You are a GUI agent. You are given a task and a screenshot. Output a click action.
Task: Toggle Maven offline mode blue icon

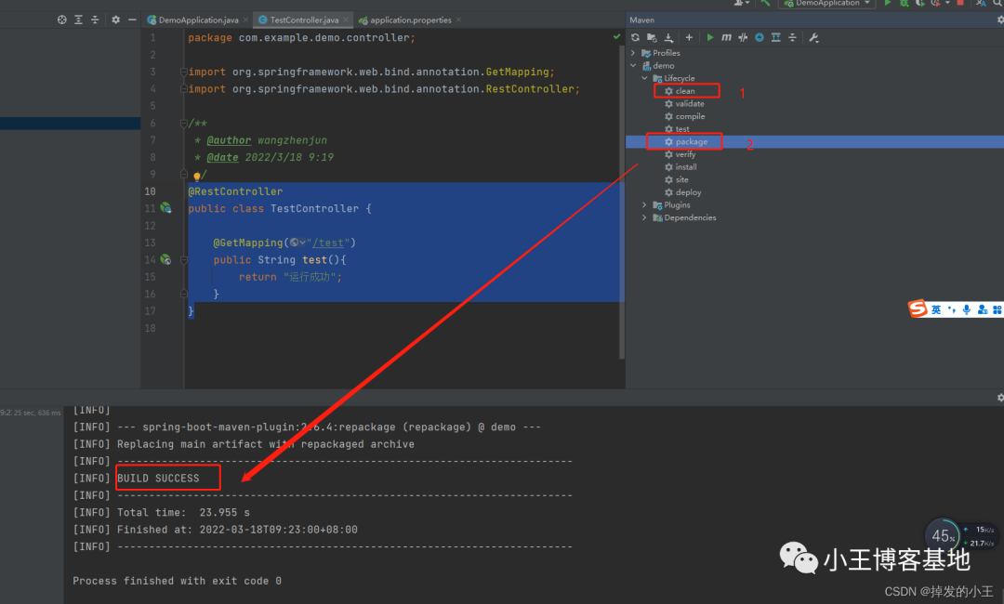pos(760,38)
